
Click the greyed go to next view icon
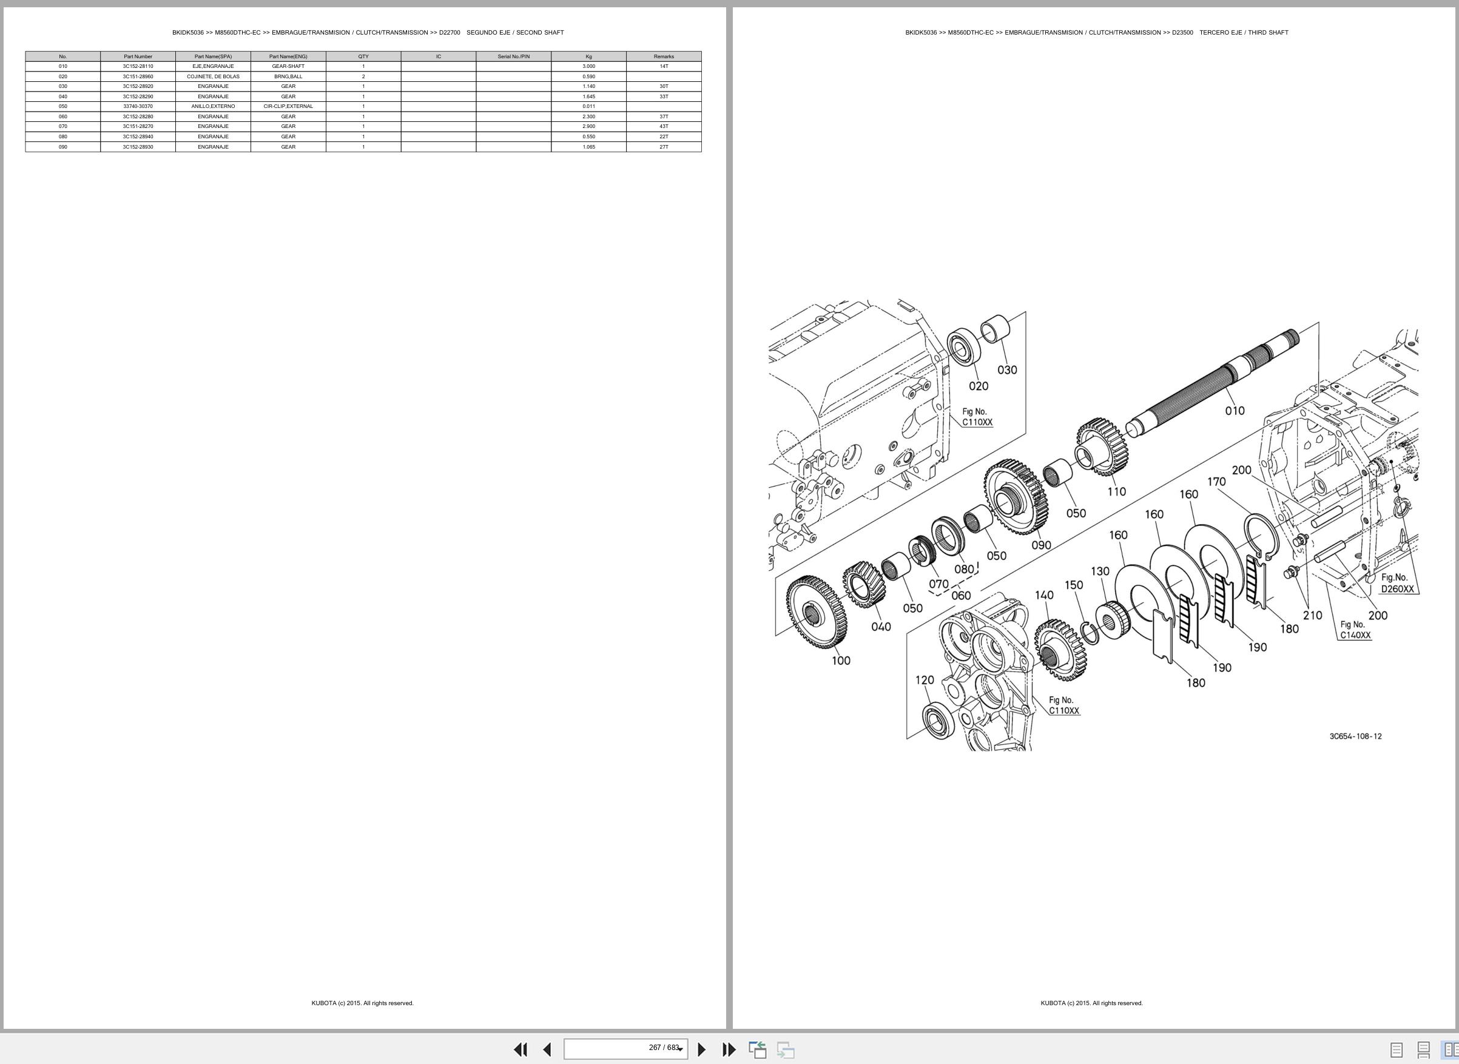tap(785, 1050)
